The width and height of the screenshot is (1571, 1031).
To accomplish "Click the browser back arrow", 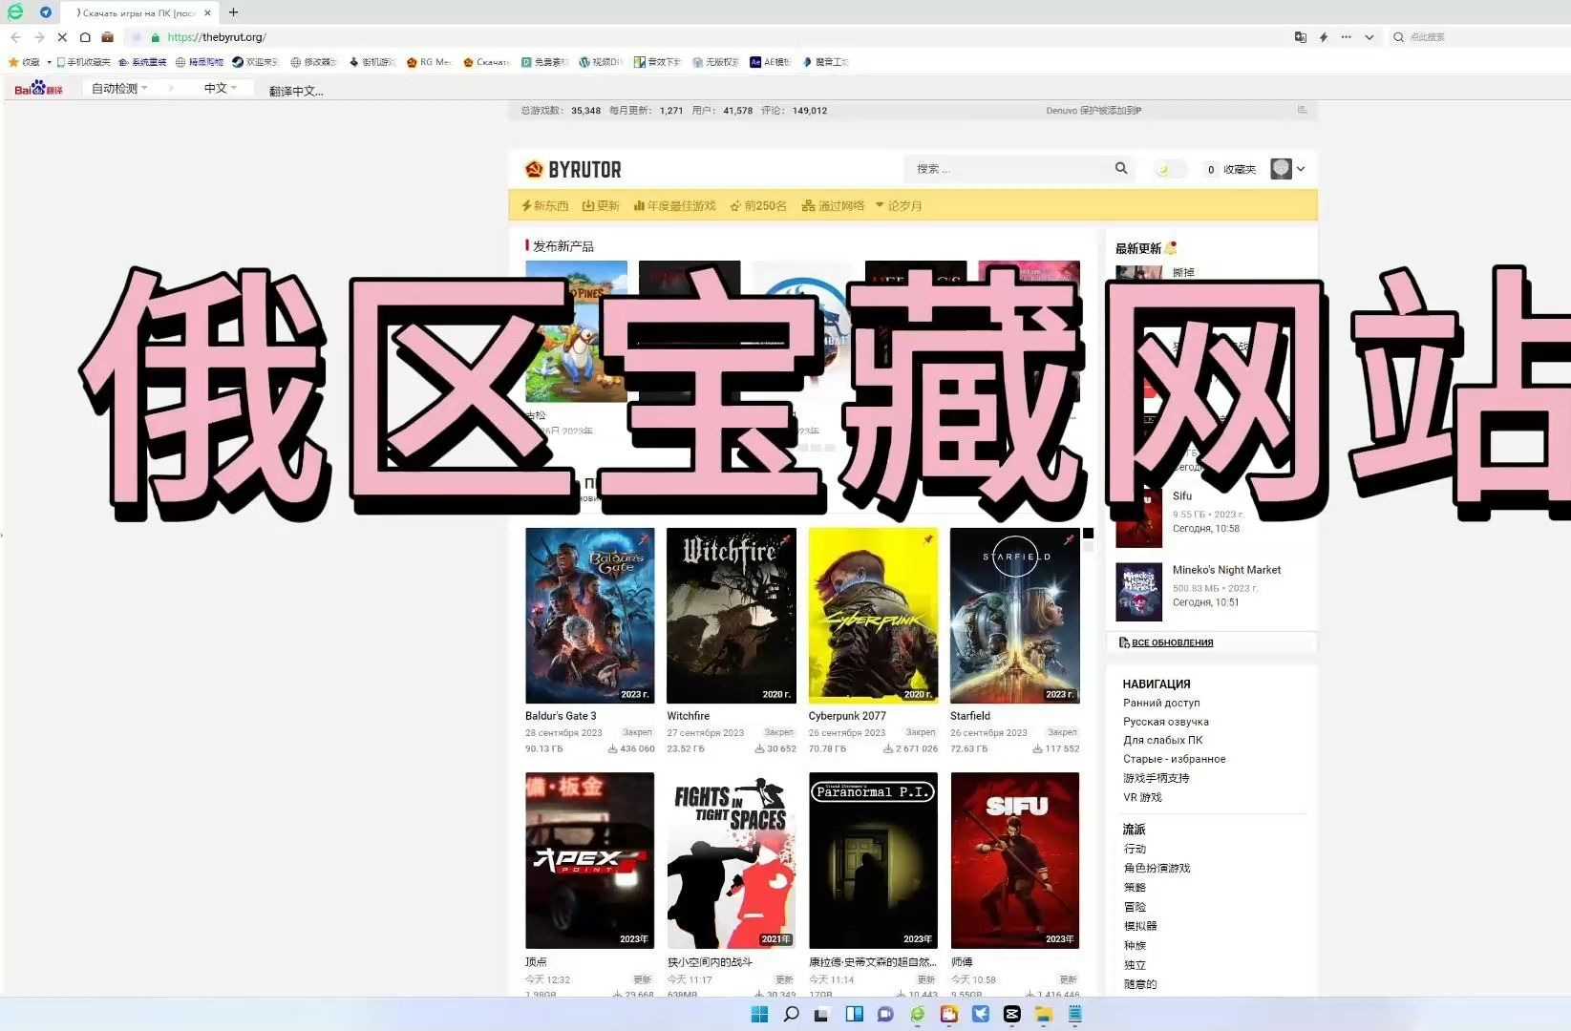I will tap(15, 37).
